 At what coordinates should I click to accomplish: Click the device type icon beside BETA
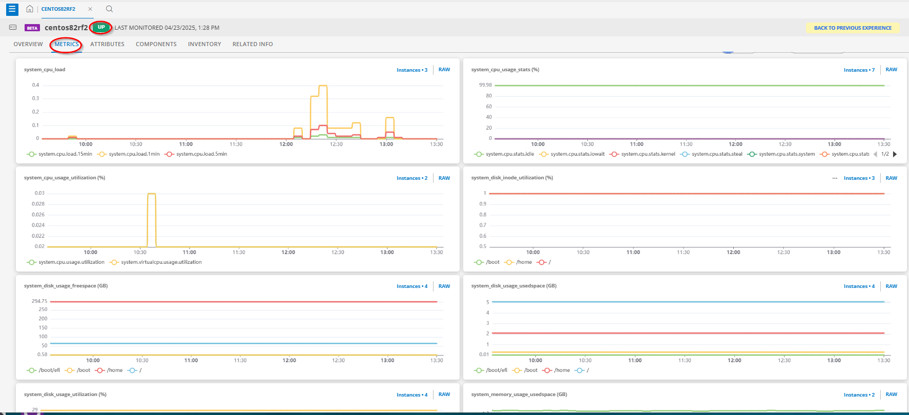[x=13, y=27]
